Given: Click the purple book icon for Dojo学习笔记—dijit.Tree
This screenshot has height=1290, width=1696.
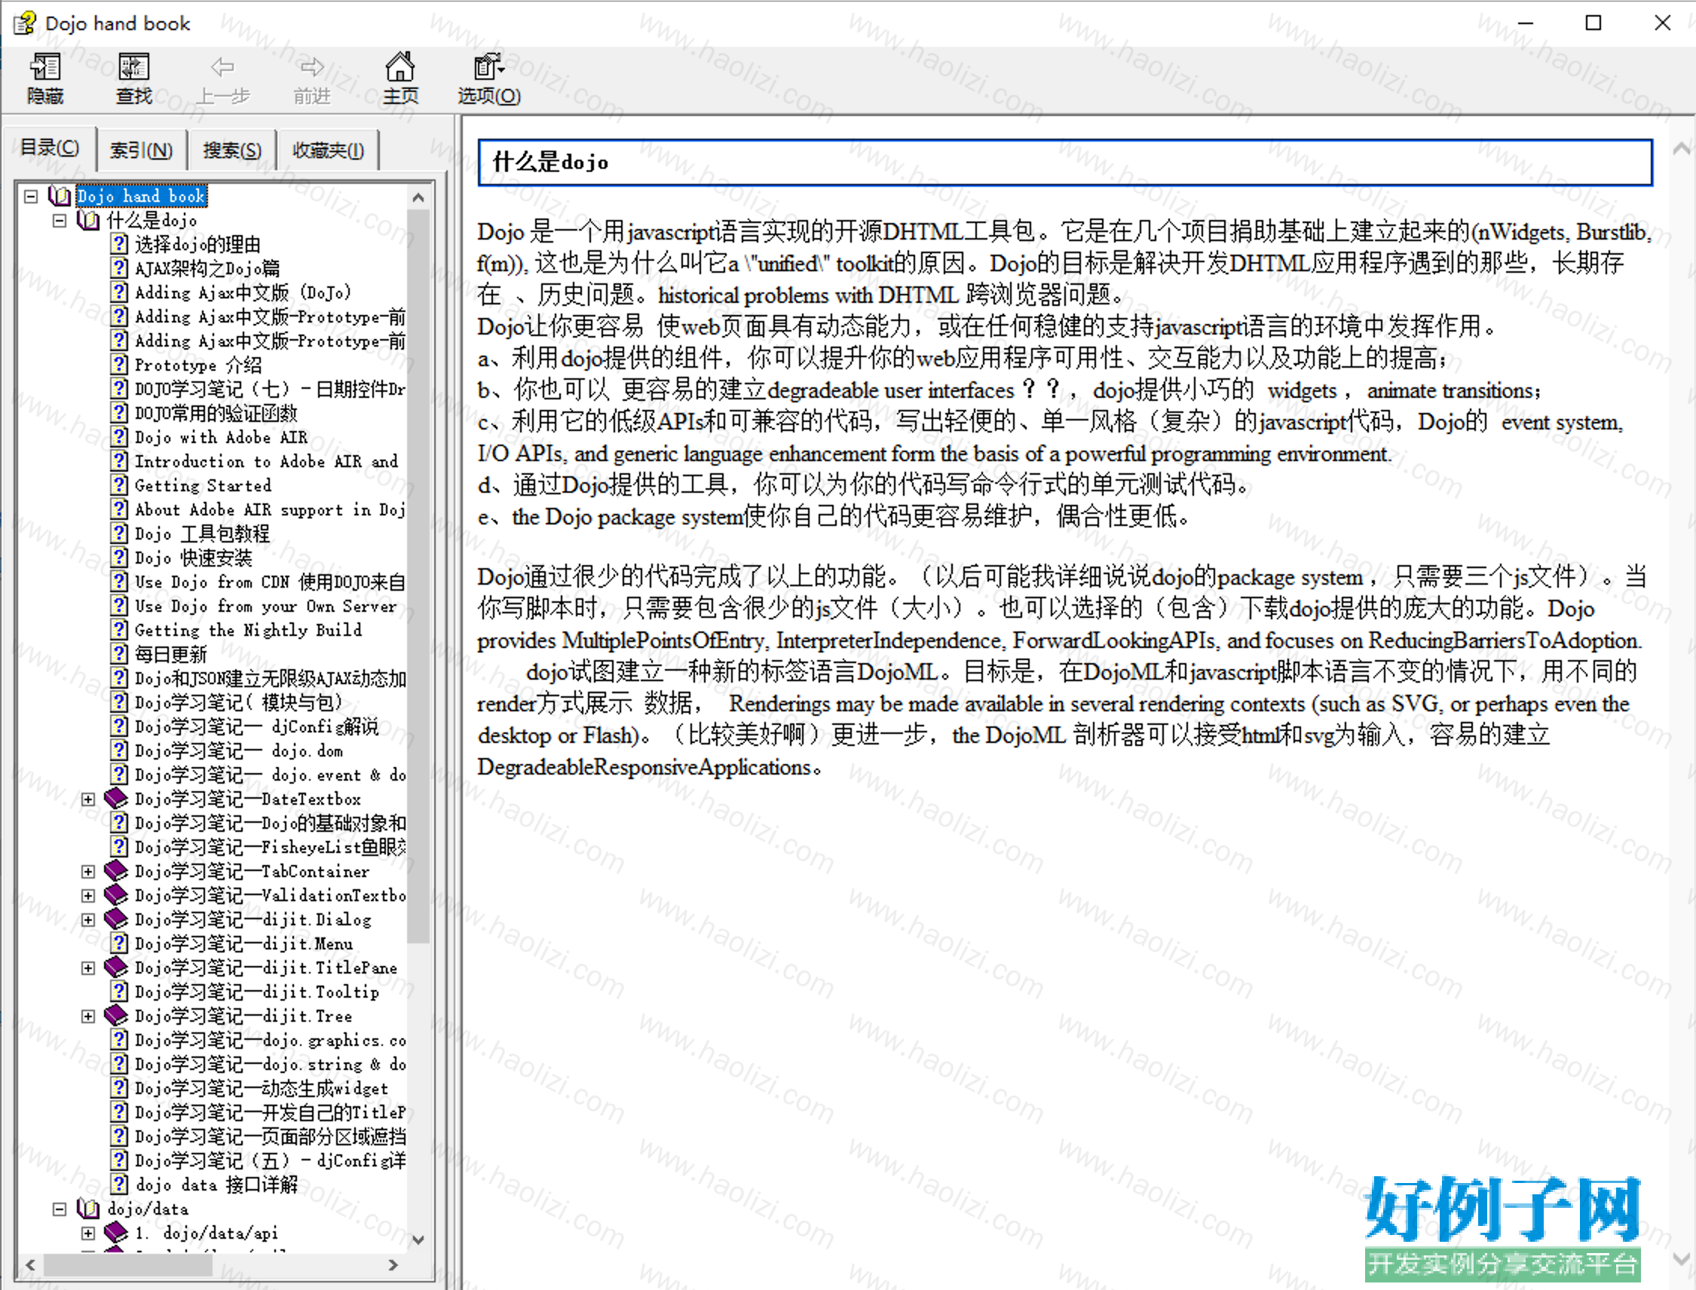Looking at the screenshot, I should pyautogui.click(x=116, y=1016).
